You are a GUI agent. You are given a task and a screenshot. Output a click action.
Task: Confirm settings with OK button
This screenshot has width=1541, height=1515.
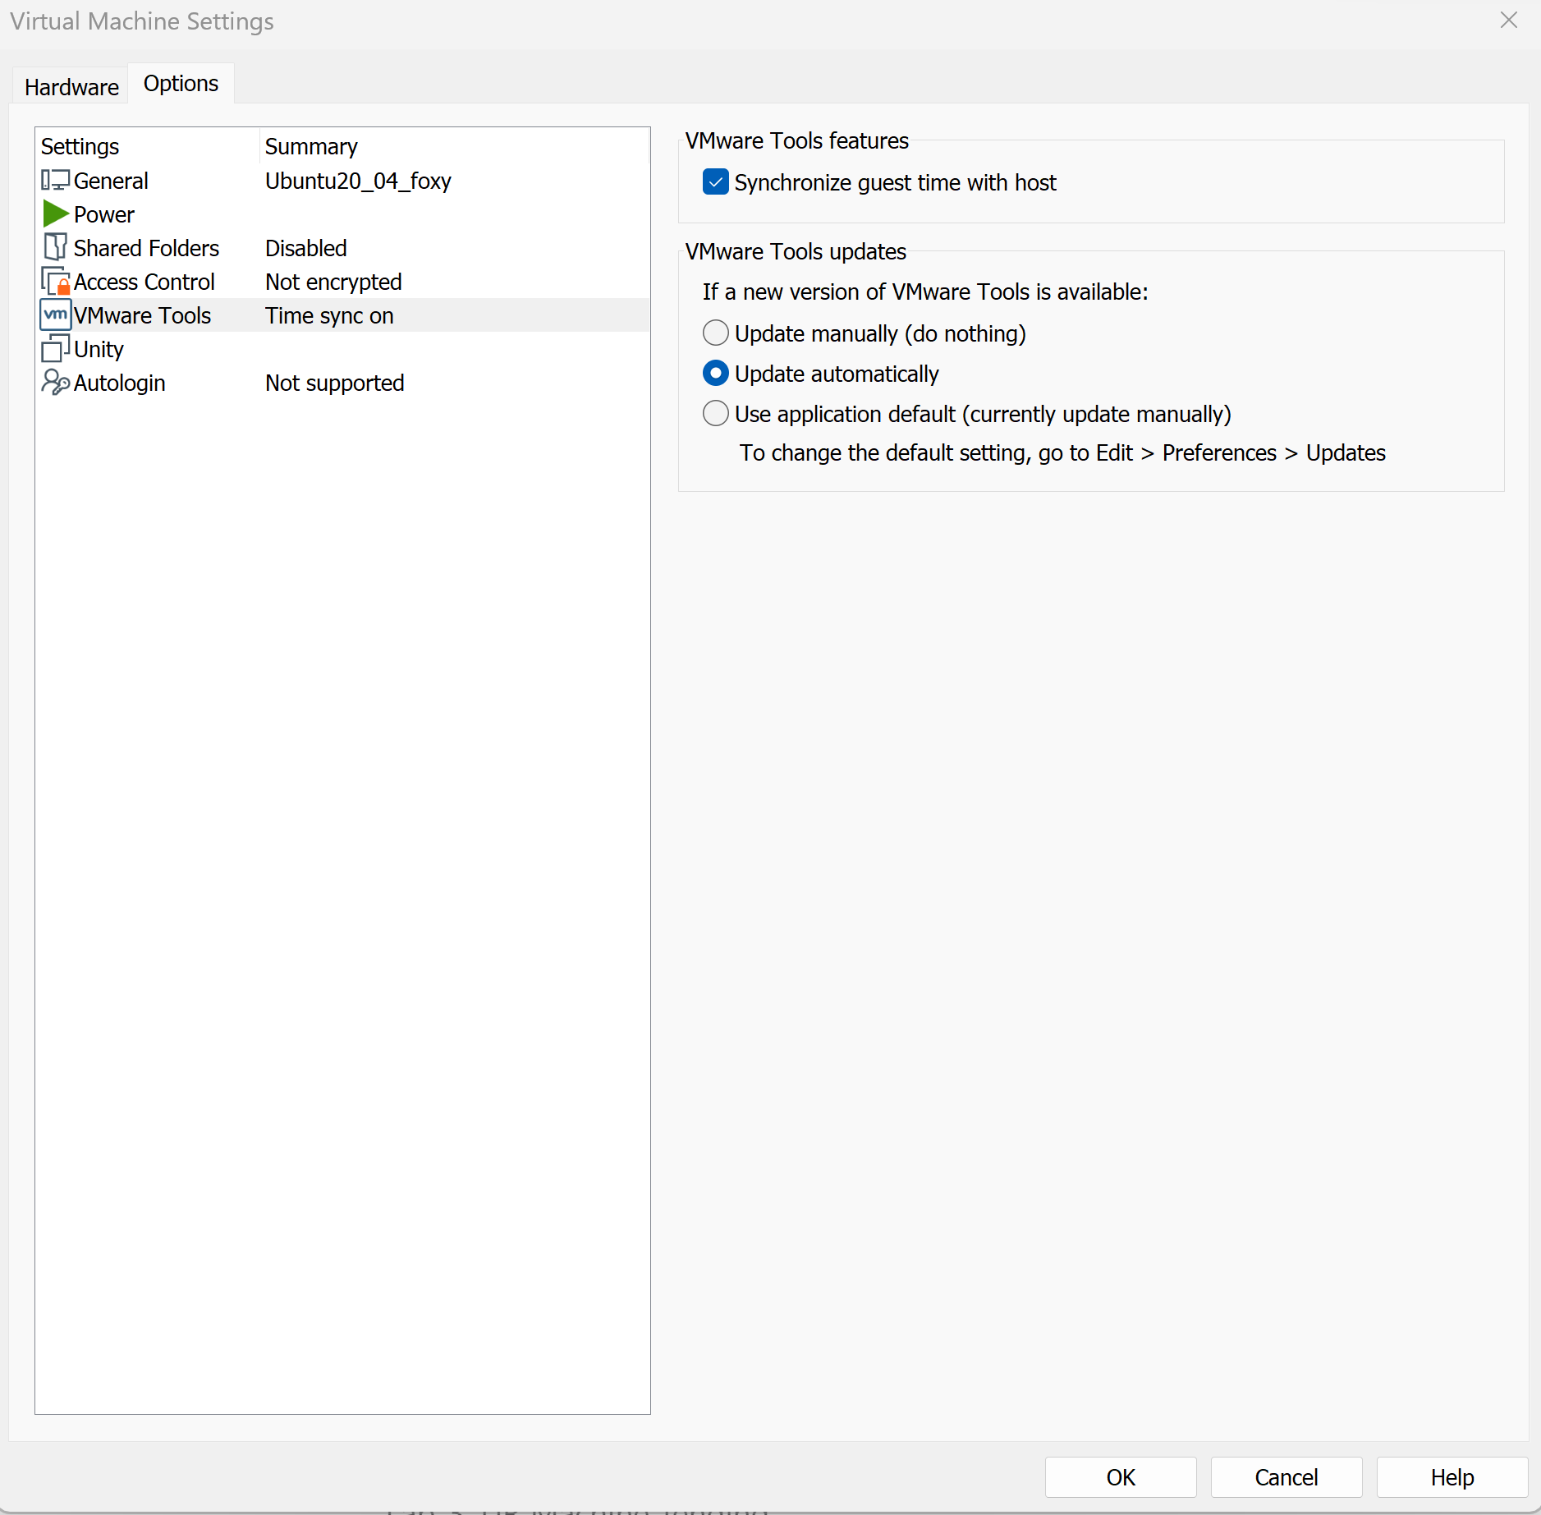1120,1477
